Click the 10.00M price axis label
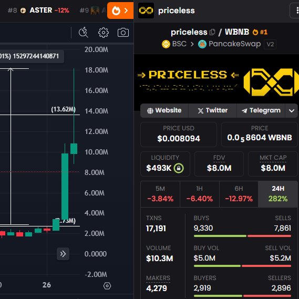The image size is (299, 299). click(96, 152)
